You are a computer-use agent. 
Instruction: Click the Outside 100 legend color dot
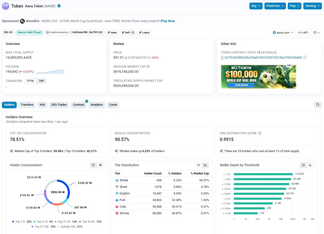tap(58, 226)
